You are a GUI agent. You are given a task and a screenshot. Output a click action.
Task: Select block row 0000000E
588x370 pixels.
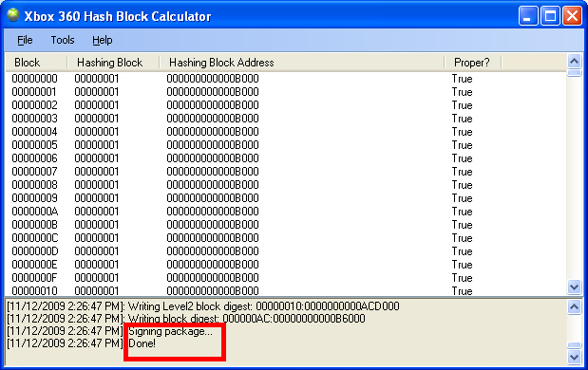(x=286, y=265)
